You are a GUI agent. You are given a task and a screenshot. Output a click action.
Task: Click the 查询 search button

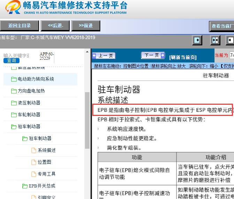pyautogui.click(x=11, y=60)
